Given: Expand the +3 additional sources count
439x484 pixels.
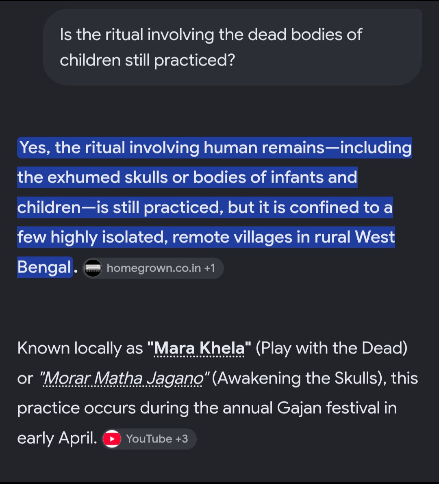Looking at the screenshot, I should (x=181, y=438).
